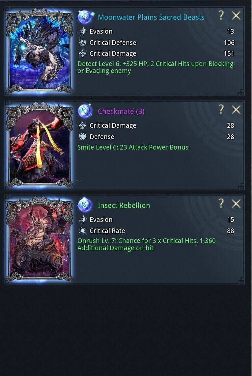
Task: Close the Checkmate (3) panel
Action: tap(236, 110)
